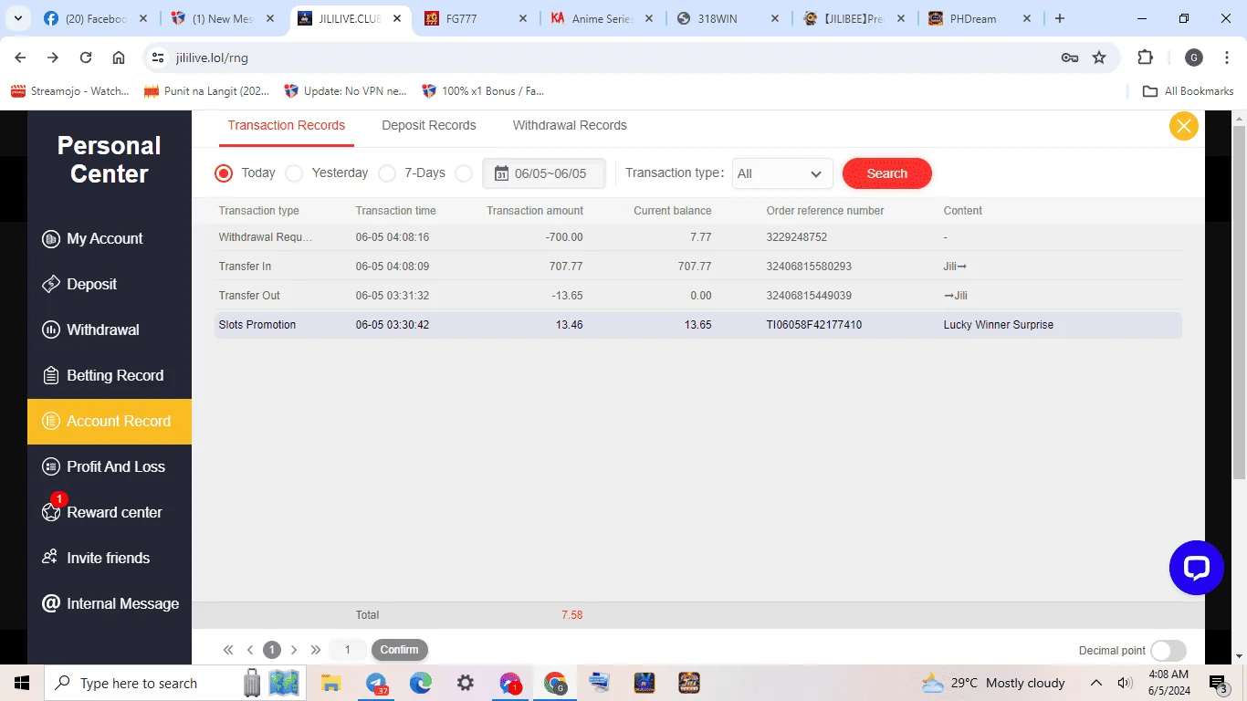Viewport: 1247px width, 701px height.
Task: Show hidden system tray icons
Action: pyautogui.click(x=1096, y=683)
